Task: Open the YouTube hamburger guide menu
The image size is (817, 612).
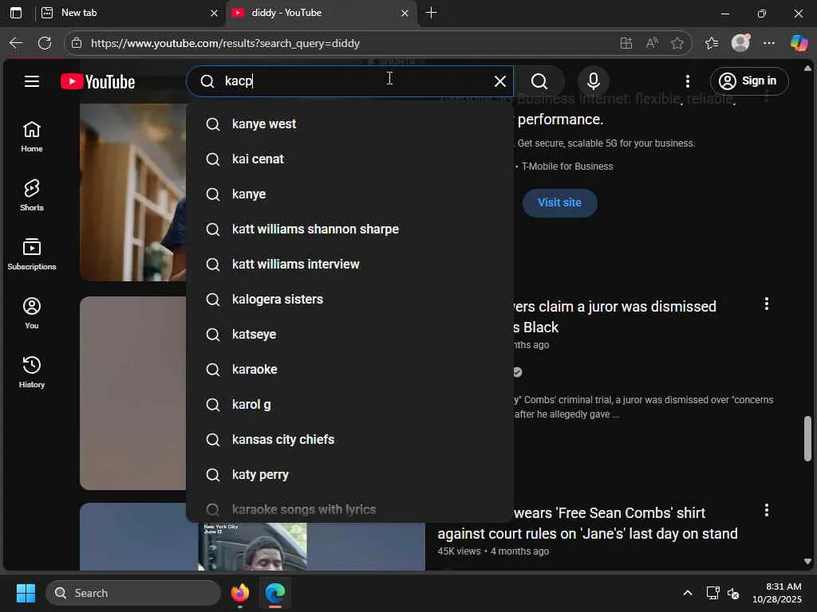Action: 32,81
